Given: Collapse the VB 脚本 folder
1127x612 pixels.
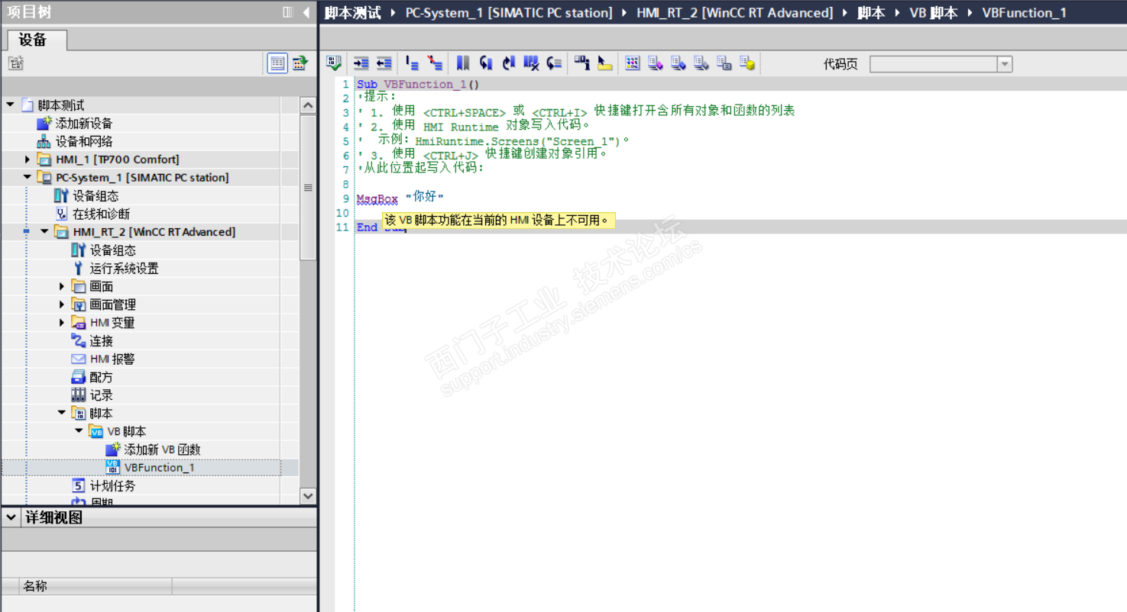Looking at the screenshot, I should [79, 431].
